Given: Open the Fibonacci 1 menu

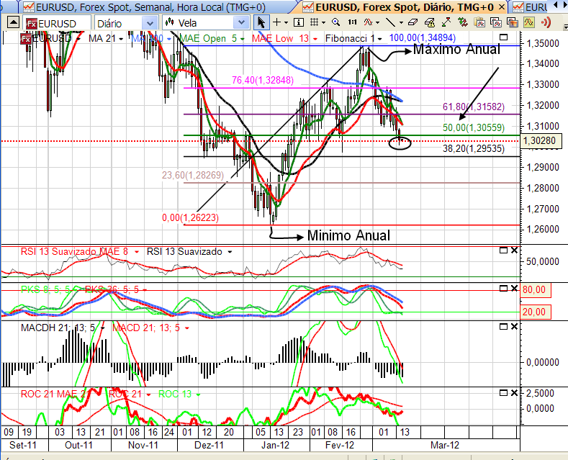Looking at the screenshot, I should (379, 39).
